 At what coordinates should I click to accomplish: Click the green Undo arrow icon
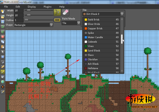[3, 27]
